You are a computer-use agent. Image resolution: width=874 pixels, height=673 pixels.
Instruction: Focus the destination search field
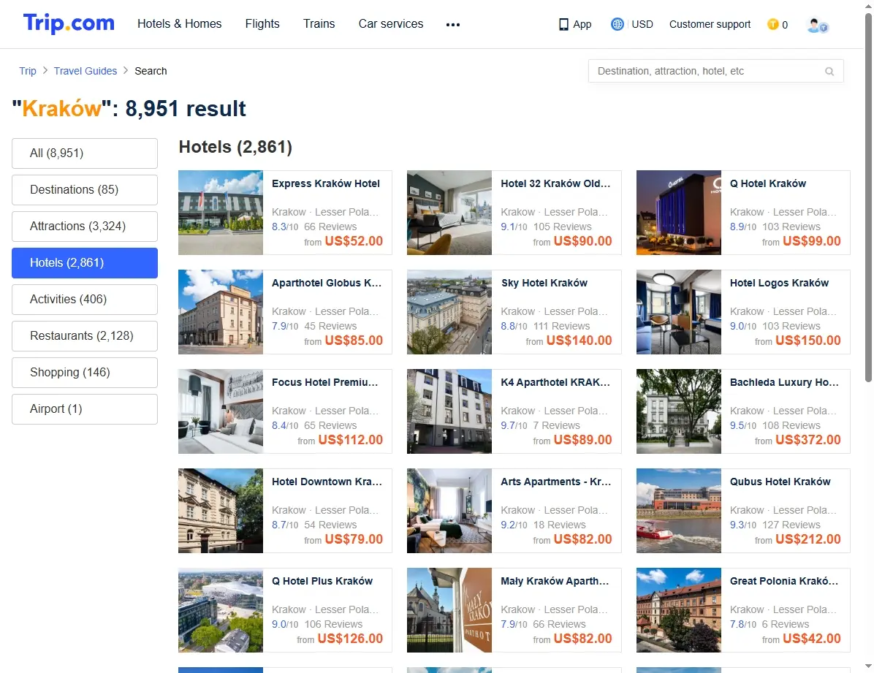[715, 72]
